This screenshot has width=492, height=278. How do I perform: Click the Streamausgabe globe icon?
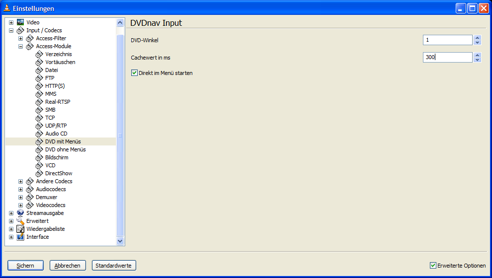coord(20,213)
